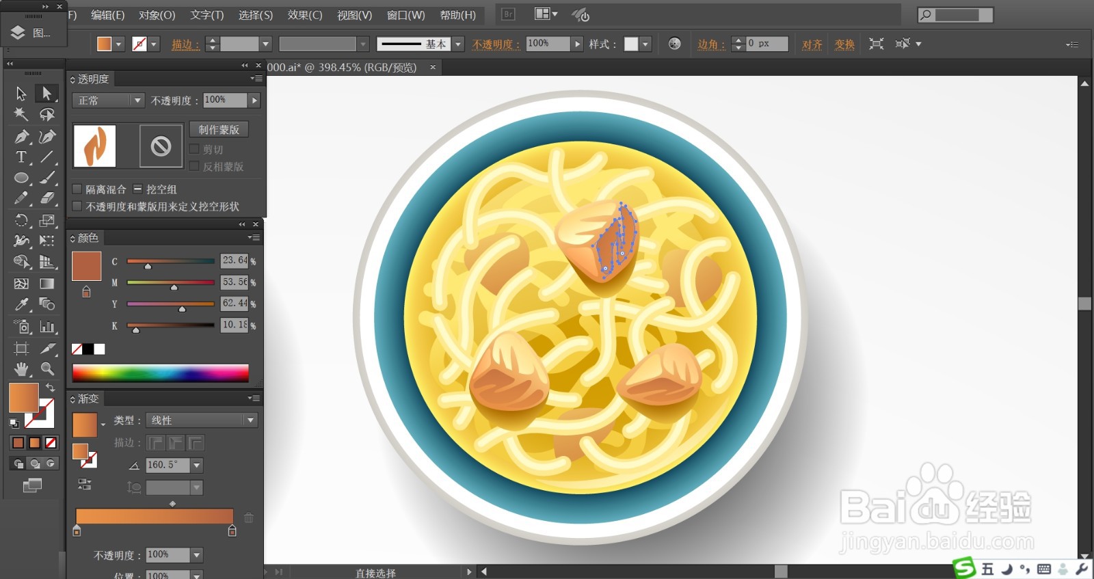Select the Scale tool

[x=46, y=220]
